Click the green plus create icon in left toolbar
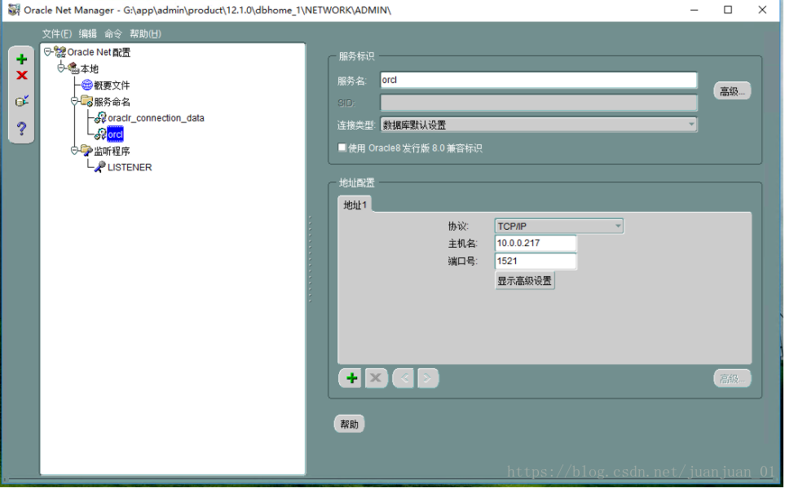Screen dimensions: 785x488 point(21,59)
